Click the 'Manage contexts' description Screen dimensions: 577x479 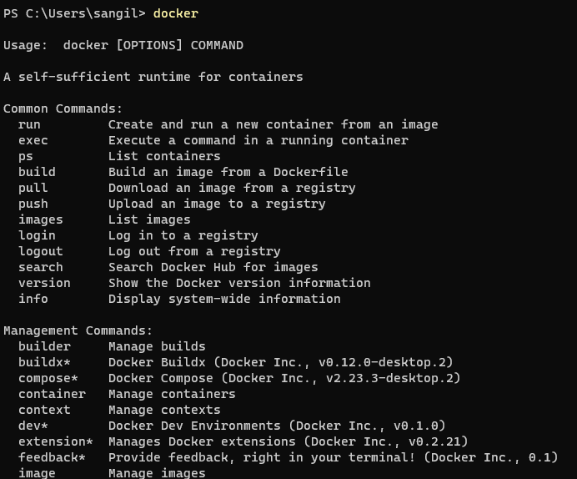(164, 410)
